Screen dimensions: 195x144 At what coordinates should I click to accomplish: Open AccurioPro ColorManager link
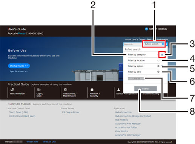pyautogui.click(x=128, y=135)
